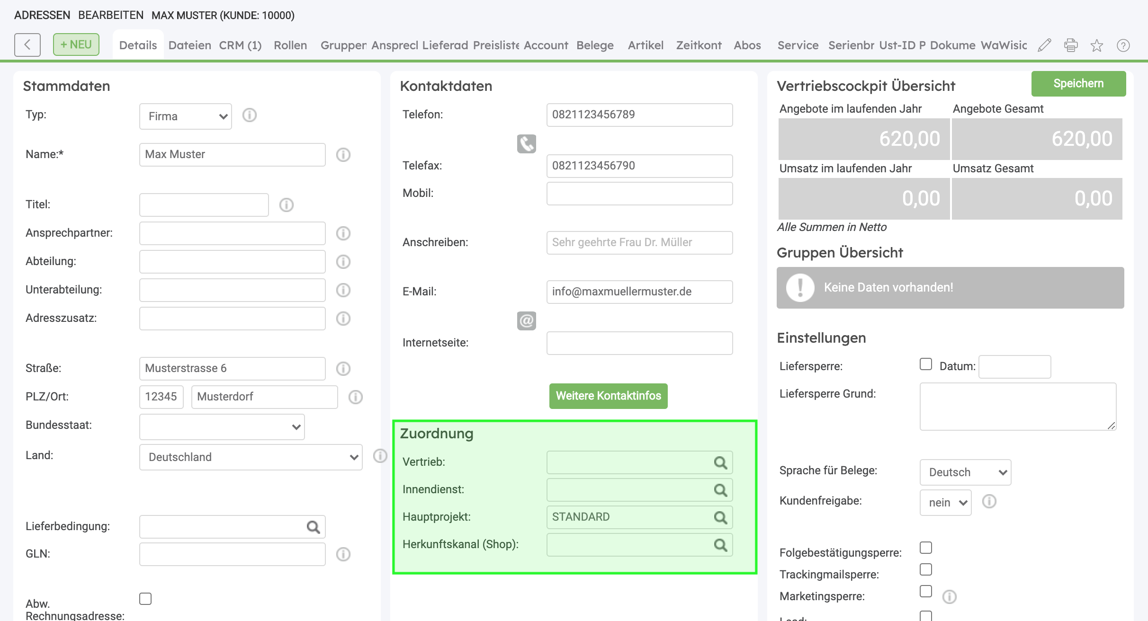The height and width of the screenshot is (621, 1148).
Task: Click the @ email icon below E-Mail
Action: tap(526, 321)
